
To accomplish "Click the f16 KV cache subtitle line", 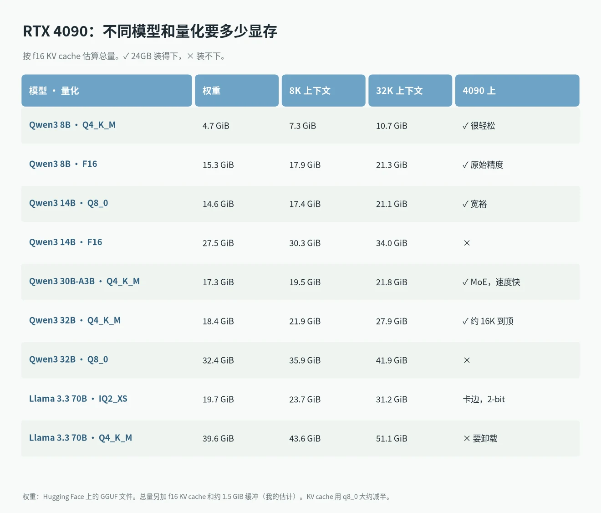I will click(x=124, y=56).
